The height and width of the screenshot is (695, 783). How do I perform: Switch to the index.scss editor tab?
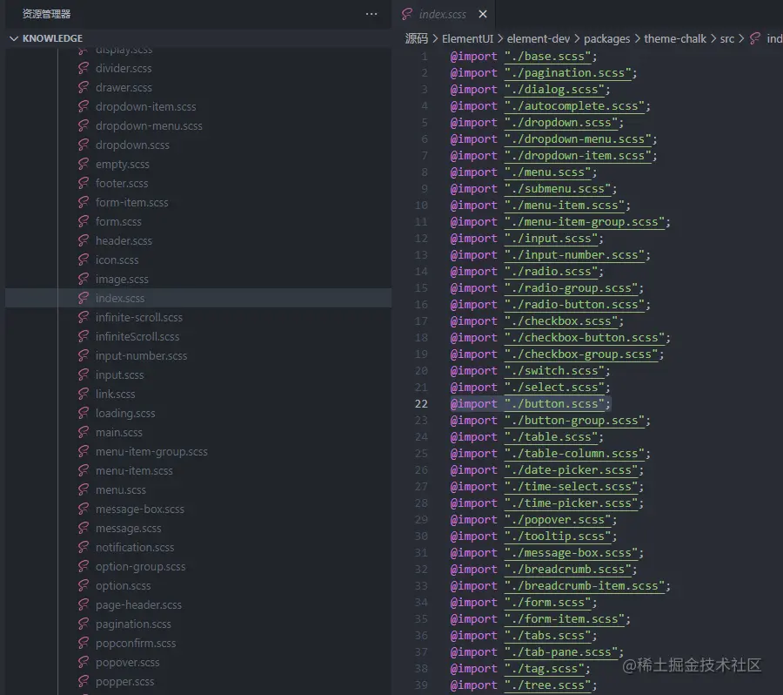[x=443, y=14]
